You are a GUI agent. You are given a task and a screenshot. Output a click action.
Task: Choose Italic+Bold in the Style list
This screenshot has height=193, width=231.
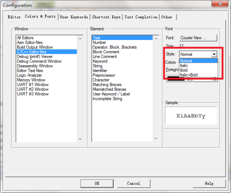click(x=198, y=75)
